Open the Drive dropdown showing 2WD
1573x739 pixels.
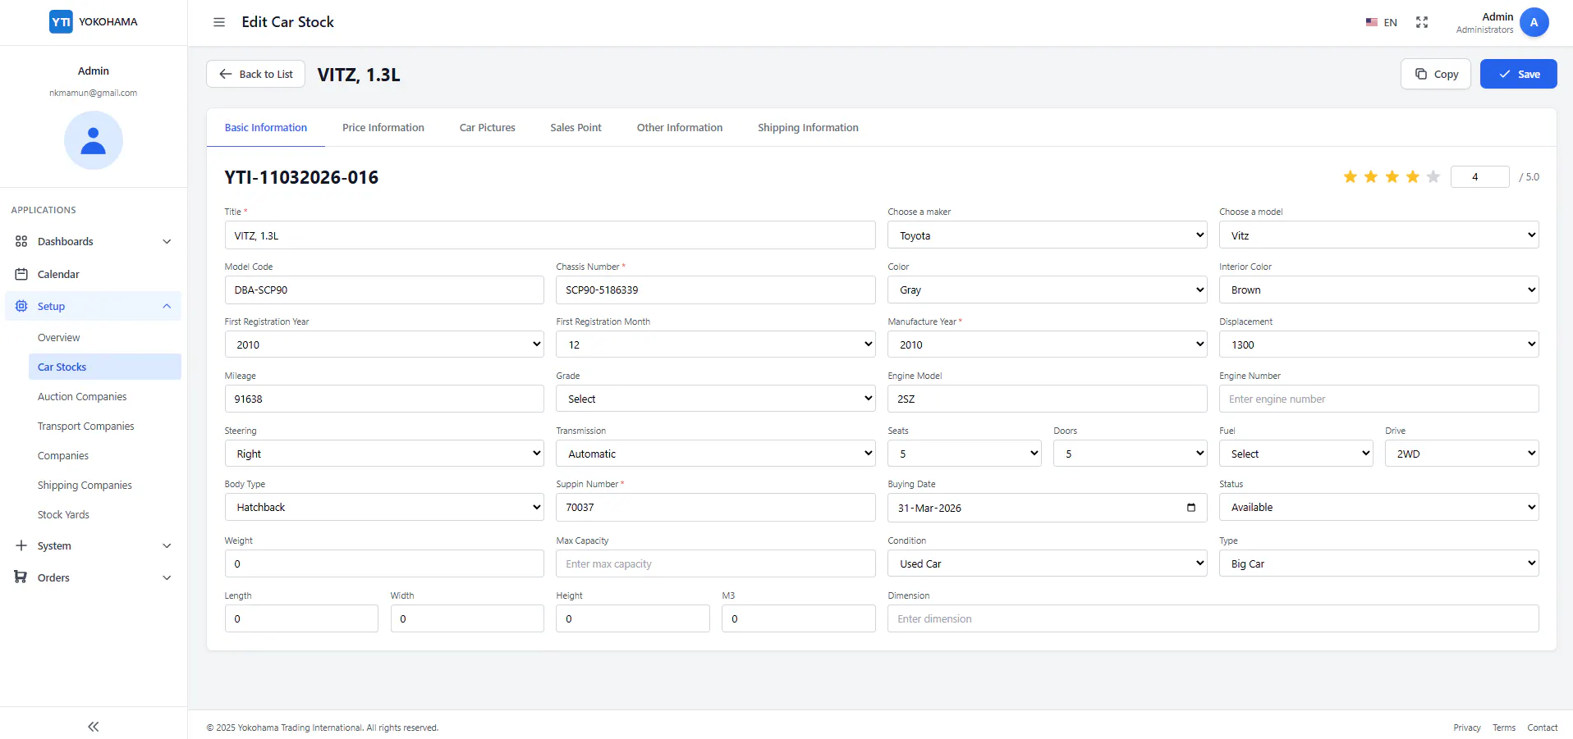pos(1461,454)
